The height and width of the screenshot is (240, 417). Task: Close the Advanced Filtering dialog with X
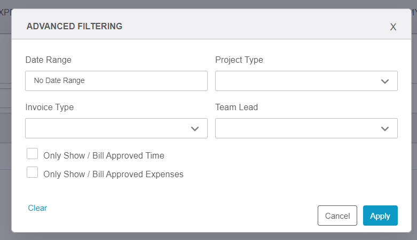[x=393, y=27]
